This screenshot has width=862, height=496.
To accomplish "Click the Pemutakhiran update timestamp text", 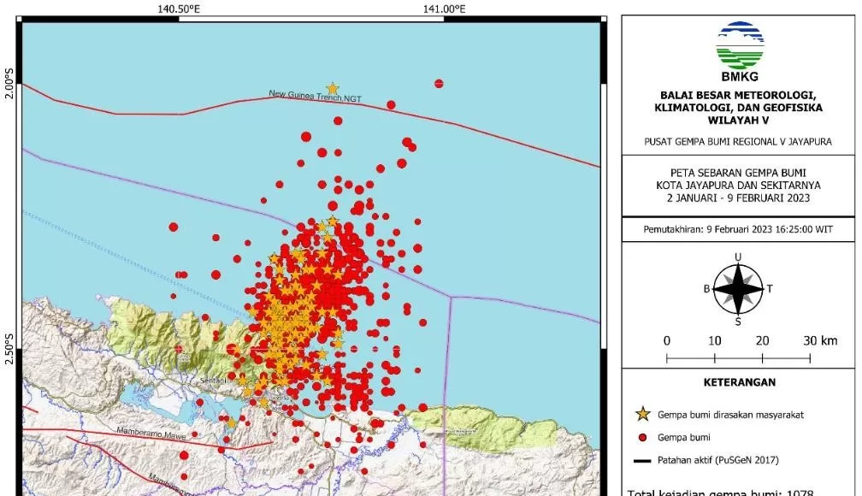I will 740,230.
